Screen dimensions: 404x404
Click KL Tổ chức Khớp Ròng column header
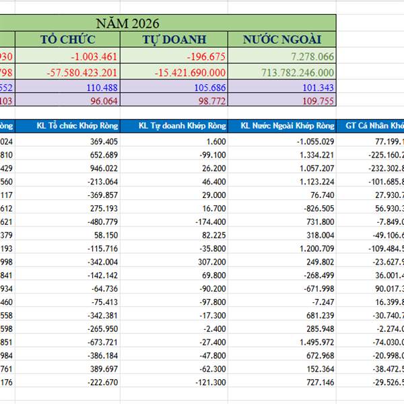68,126
